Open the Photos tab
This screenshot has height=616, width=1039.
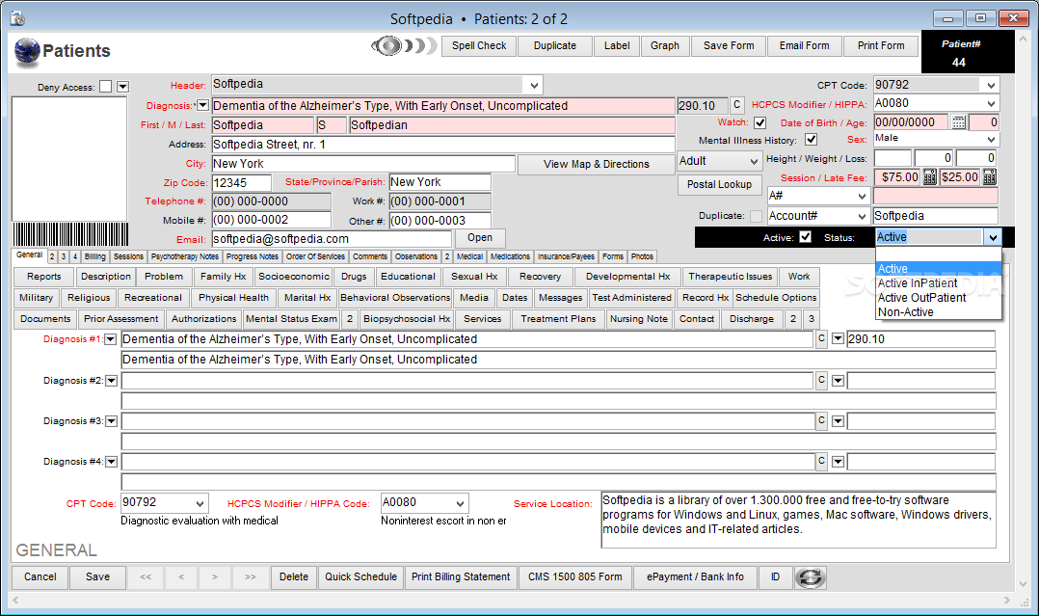click(642, 256)
